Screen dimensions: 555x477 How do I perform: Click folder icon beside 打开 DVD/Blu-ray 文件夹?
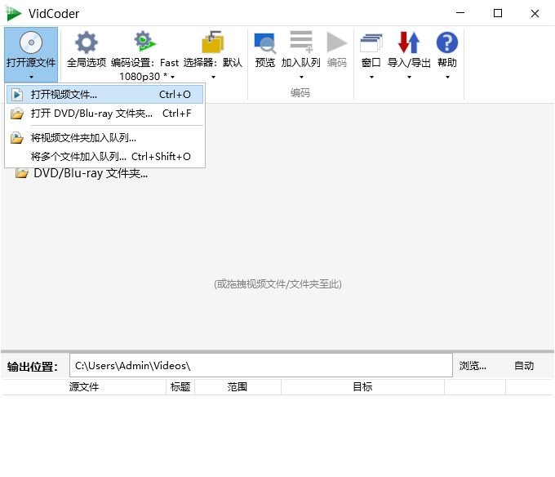click(16, 114)
